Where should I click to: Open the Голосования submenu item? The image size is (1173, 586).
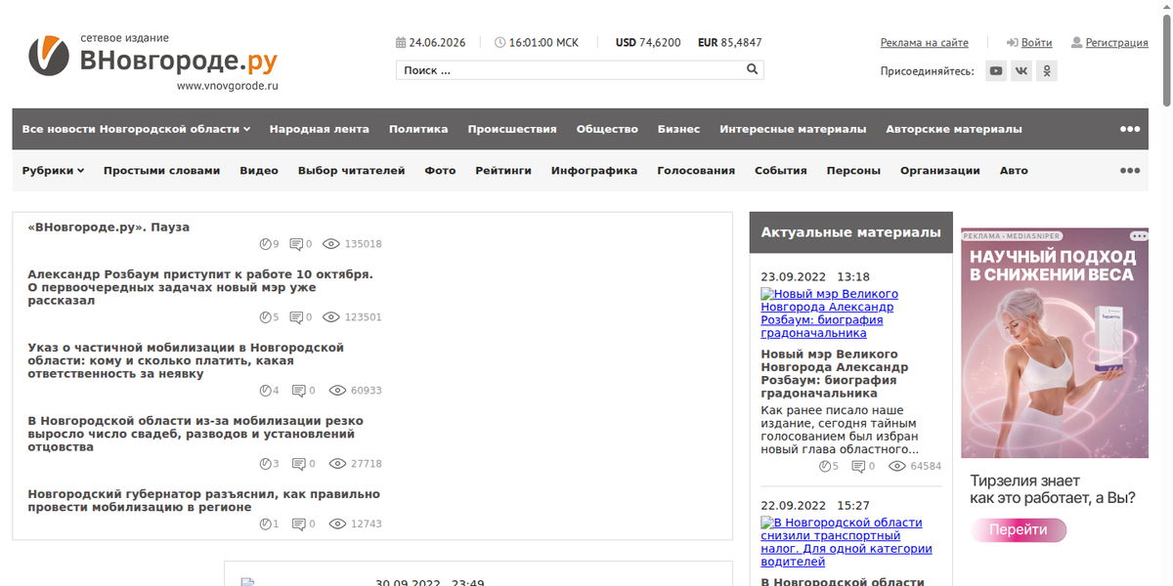696,170
